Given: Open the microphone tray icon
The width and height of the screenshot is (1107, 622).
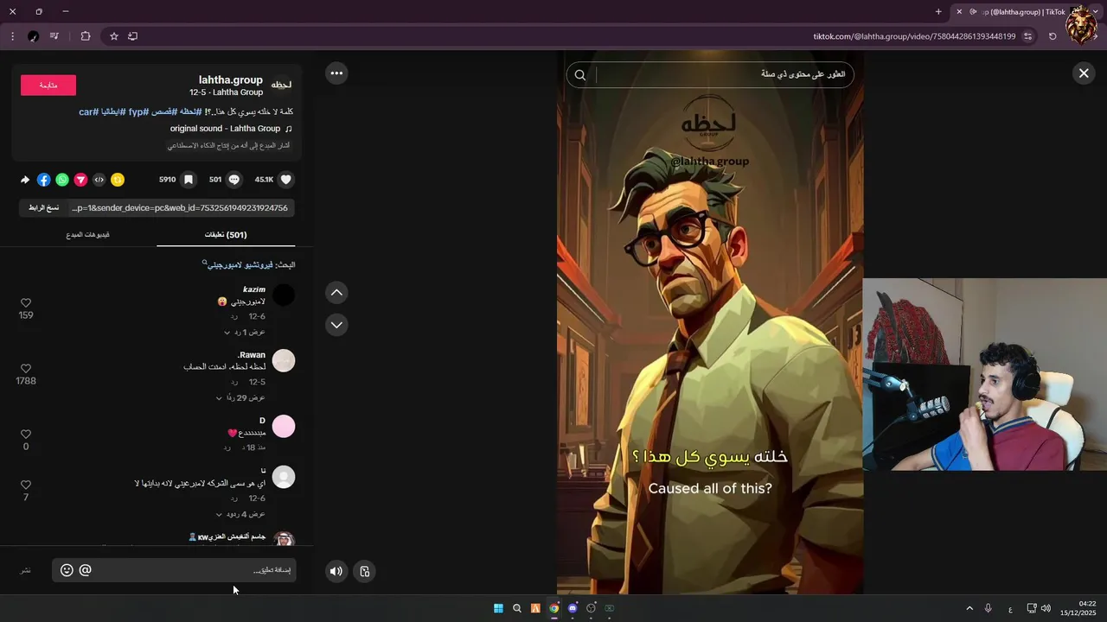Looking at the screenshot, I should tap(989, 608).
